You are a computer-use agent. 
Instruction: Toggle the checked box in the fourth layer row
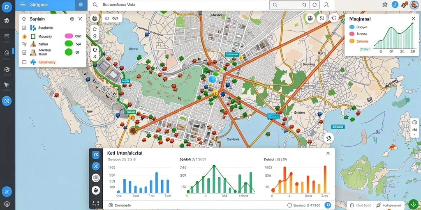pos(24,52)
